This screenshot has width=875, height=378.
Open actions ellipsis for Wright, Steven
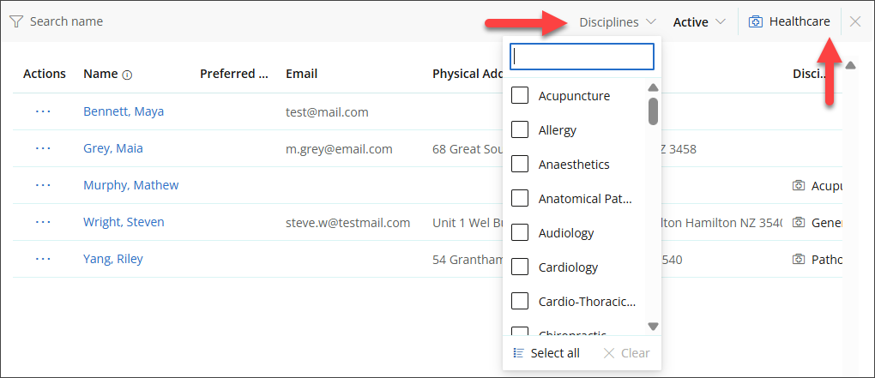pos(43,222)
